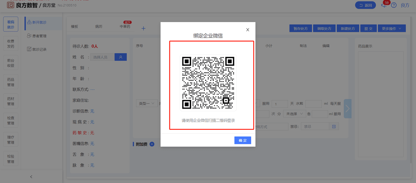The height and width of the screenshot is (183, 416).
Task: Collapse the sidebar with left chevron
Action: (x=31, y=177)
